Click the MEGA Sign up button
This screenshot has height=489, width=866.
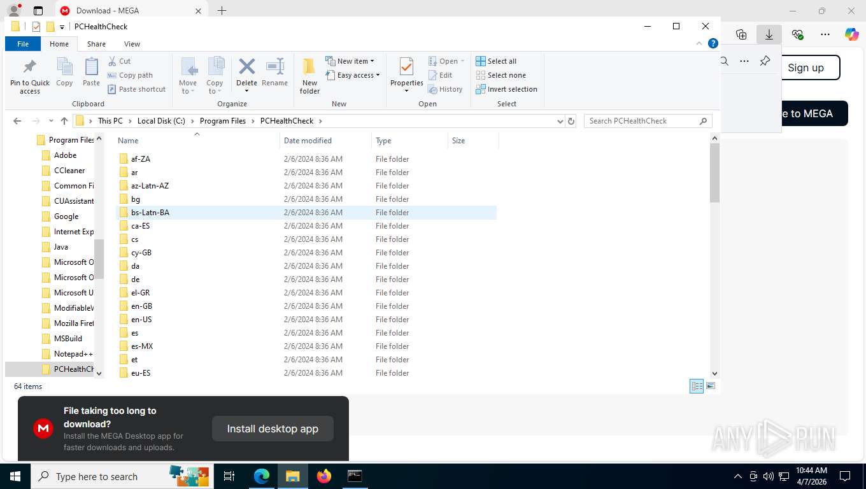click(806, 67)
